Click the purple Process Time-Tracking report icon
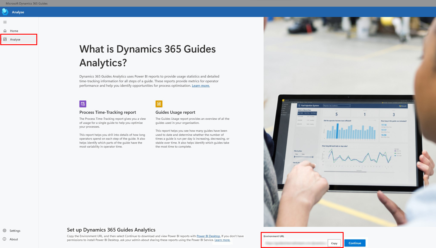This screenshot has width=436, height=248. pyautogui.click(x=83, y=104)
